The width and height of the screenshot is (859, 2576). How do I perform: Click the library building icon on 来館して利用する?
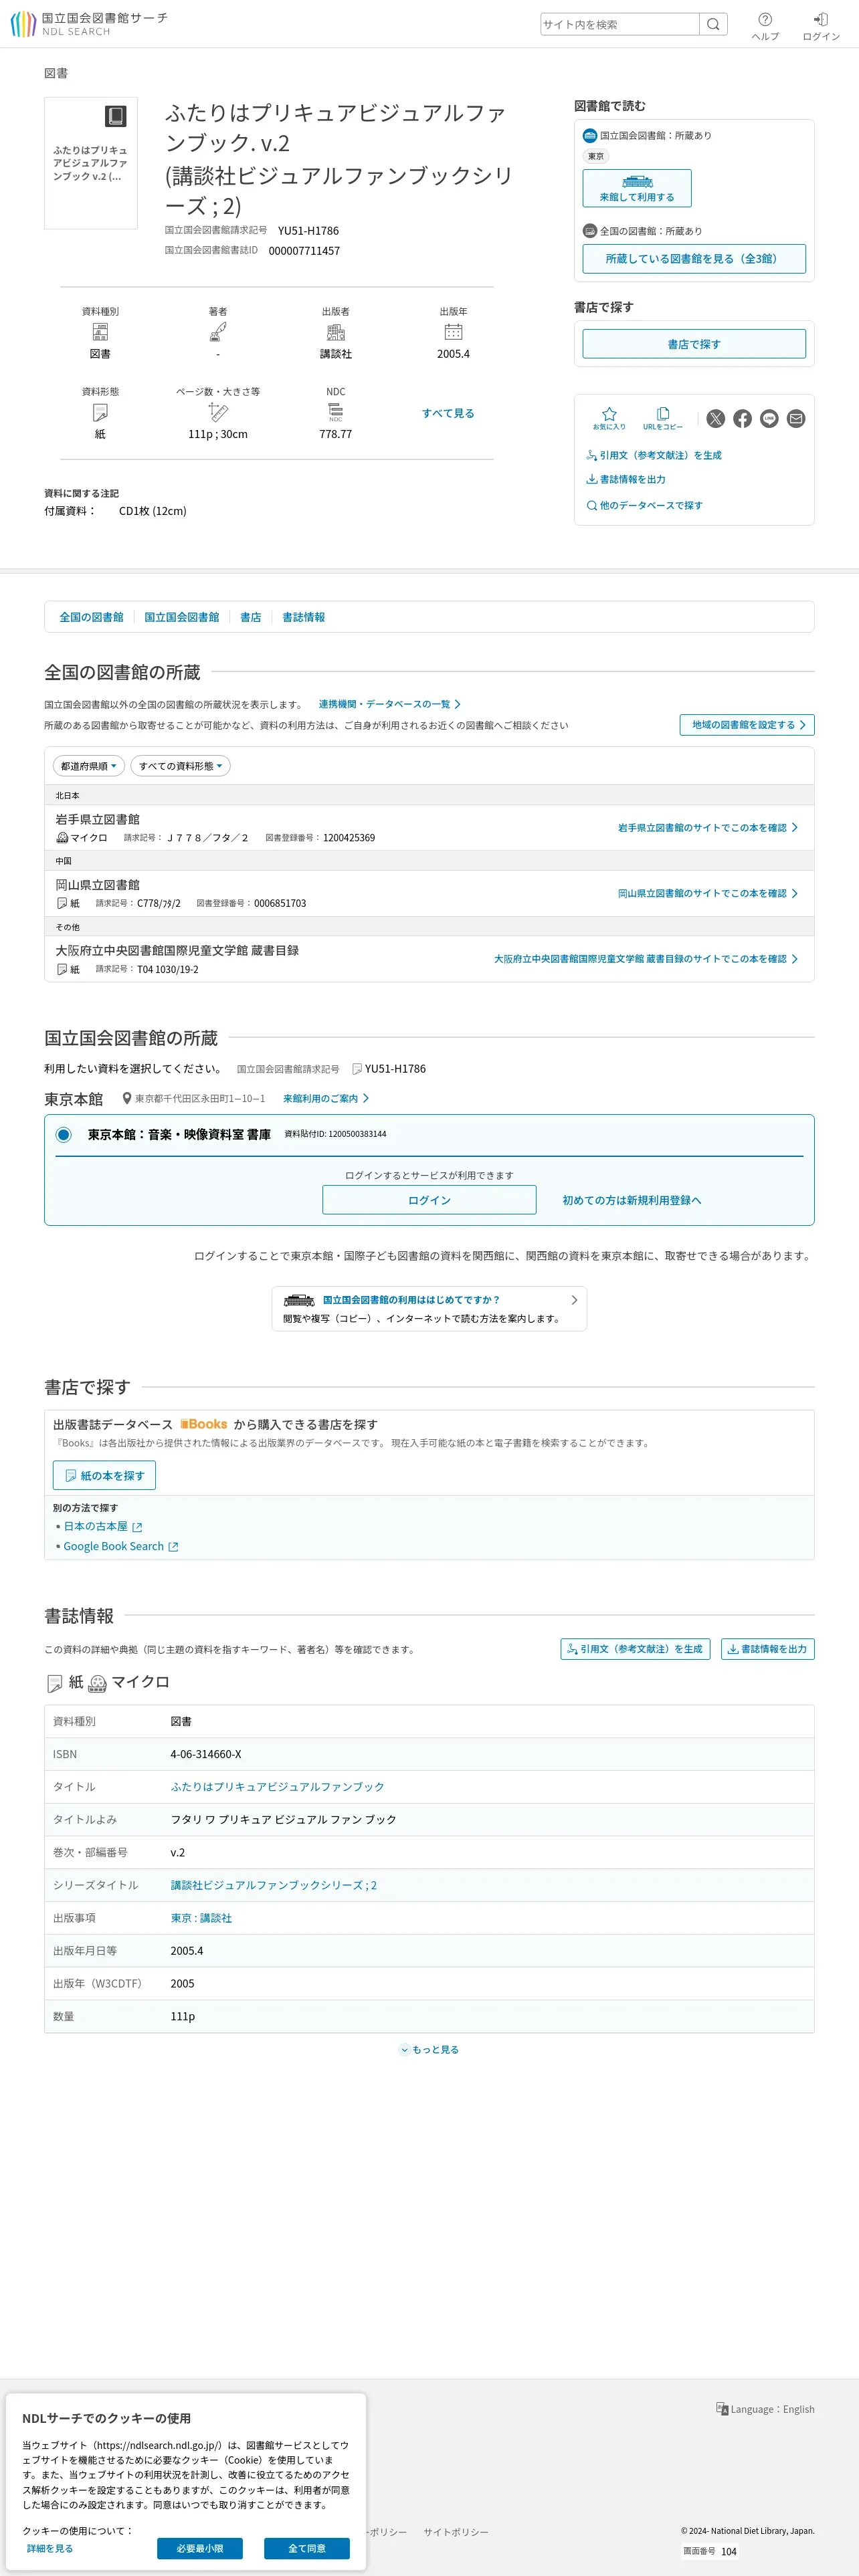click(x=637, y=182)
